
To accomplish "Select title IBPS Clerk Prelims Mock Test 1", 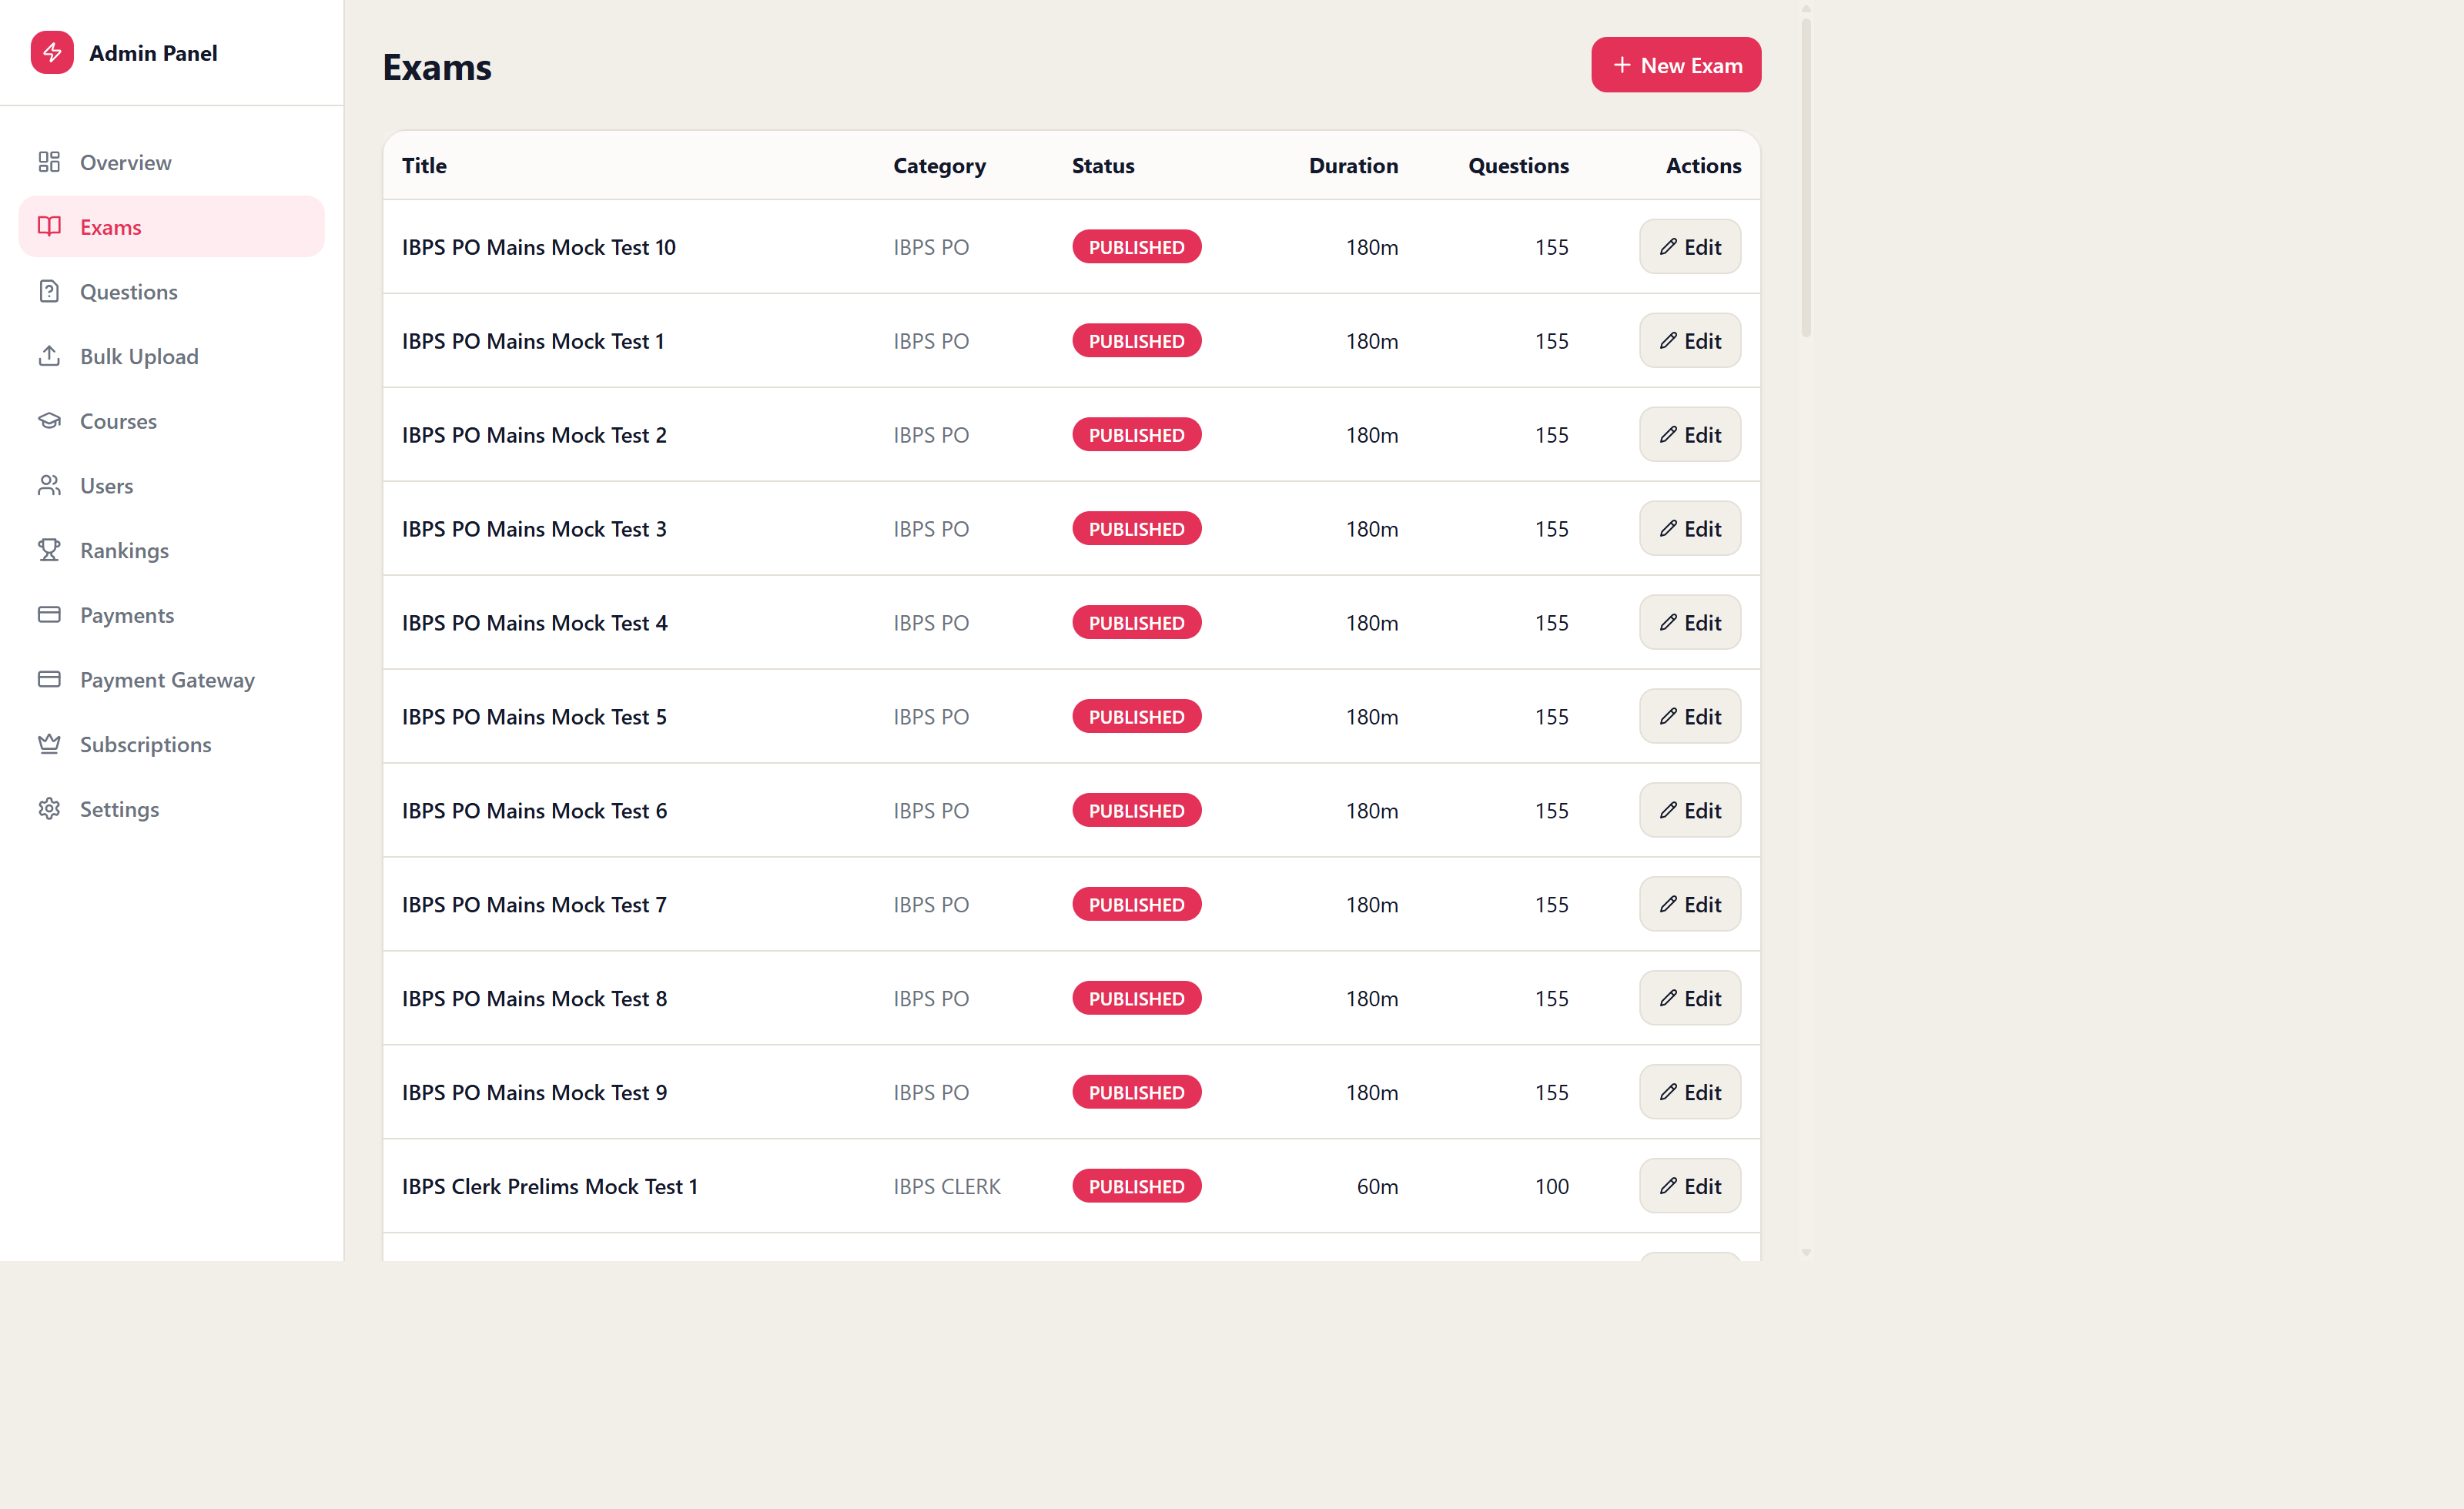I will pos(550,1187).
